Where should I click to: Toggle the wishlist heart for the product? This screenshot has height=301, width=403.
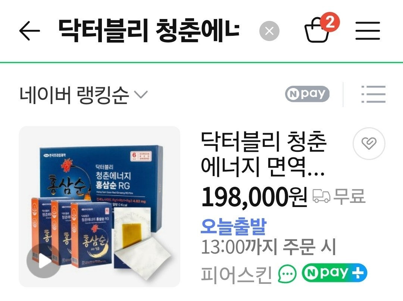click(369, 143)
